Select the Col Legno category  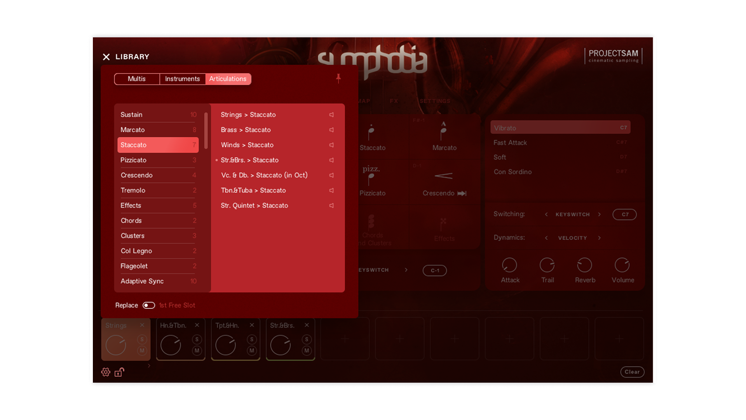pyautogui.click(x=158, y=251)
